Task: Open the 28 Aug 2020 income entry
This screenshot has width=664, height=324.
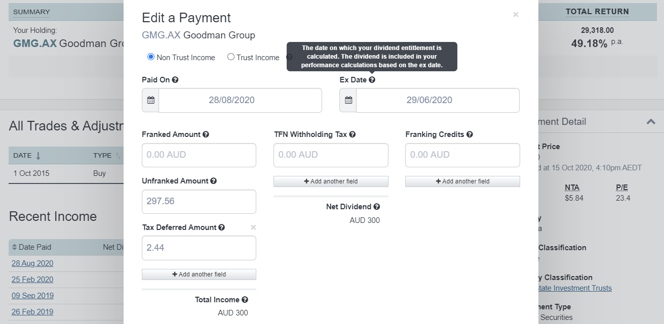Action: tap(32, 263)
